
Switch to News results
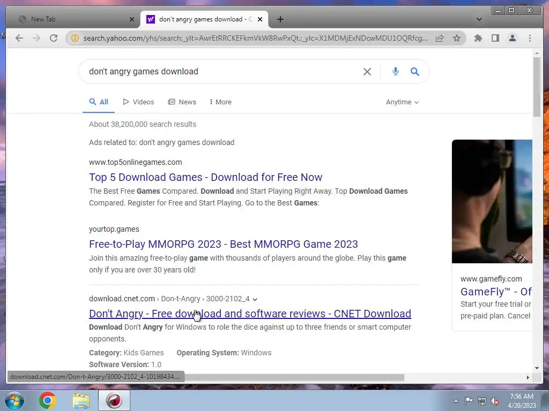coord(182,102)
